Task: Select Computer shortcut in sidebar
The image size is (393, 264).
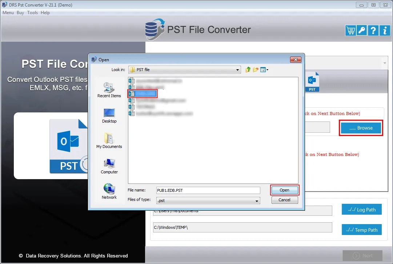Action: click(x=109, y=166)
